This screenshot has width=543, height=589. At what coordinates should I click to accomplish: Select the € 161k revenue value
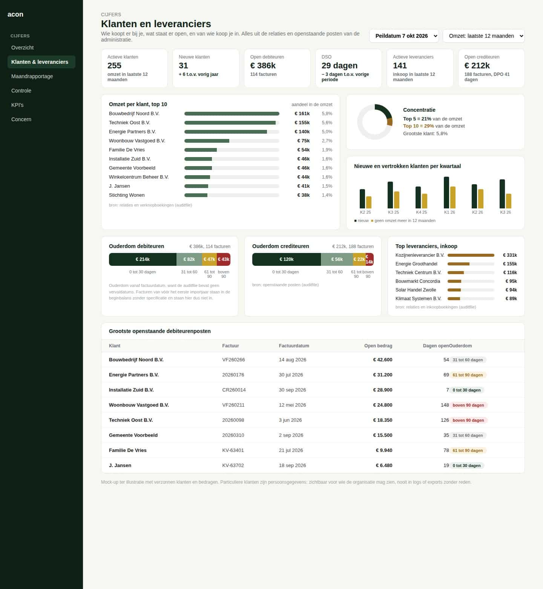coord(302,114)
